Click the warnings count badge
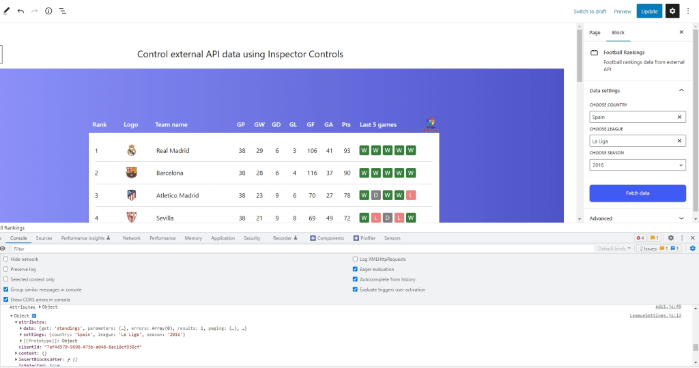The width and height of the screenshot is (699, 368). (655, 238)
